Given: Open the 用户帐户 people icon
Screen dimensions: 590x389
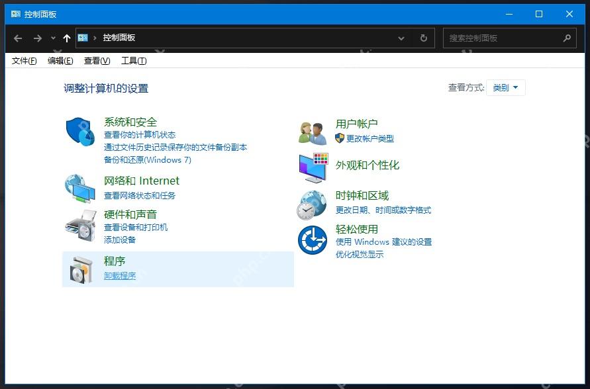Looking at the screenshot, I should click(x=313, y=134).
